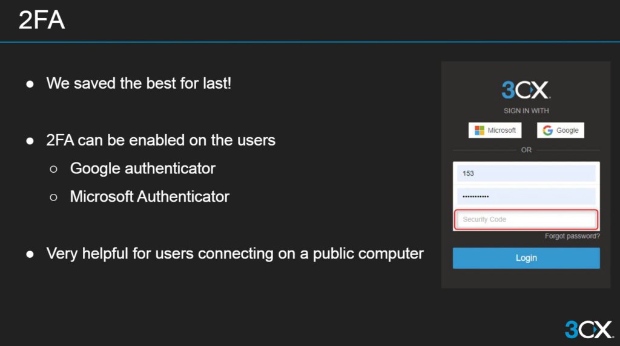This screenshot has width=620, height=346.
Task: Select the 'Microsoft Authenticator' sub-bullet text
Action: coord(150,196)
